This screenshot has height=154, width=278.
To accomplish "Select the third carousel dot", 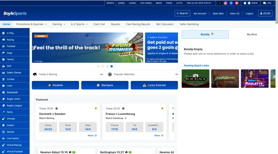I will (107, 66).
